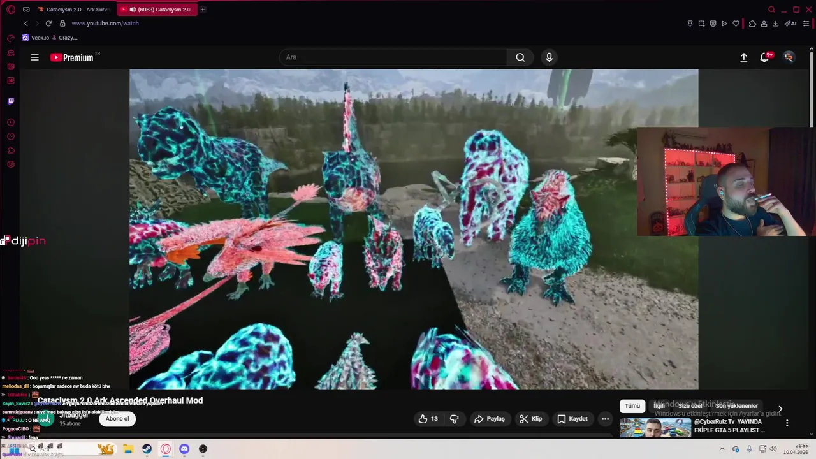The height and width of the screenshot is (459, 816).
Task: Open the Veck.io bookmark
Action: click(x=36, y=38)
